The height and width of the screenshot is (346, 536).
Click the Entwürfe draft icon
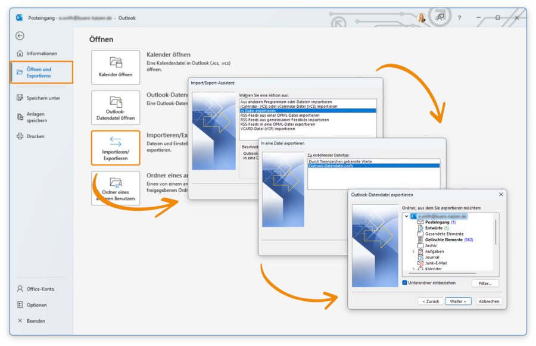pos(420,228)
